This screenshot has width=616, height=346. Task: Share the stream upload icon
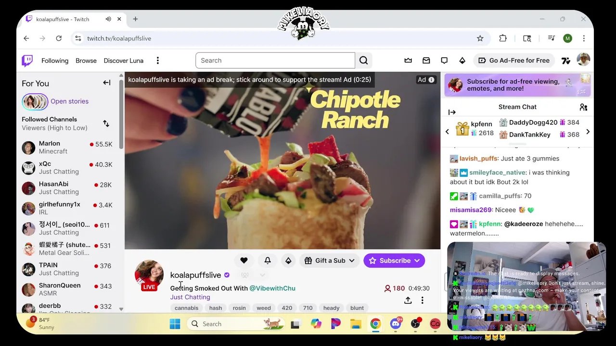pos(408,300)
